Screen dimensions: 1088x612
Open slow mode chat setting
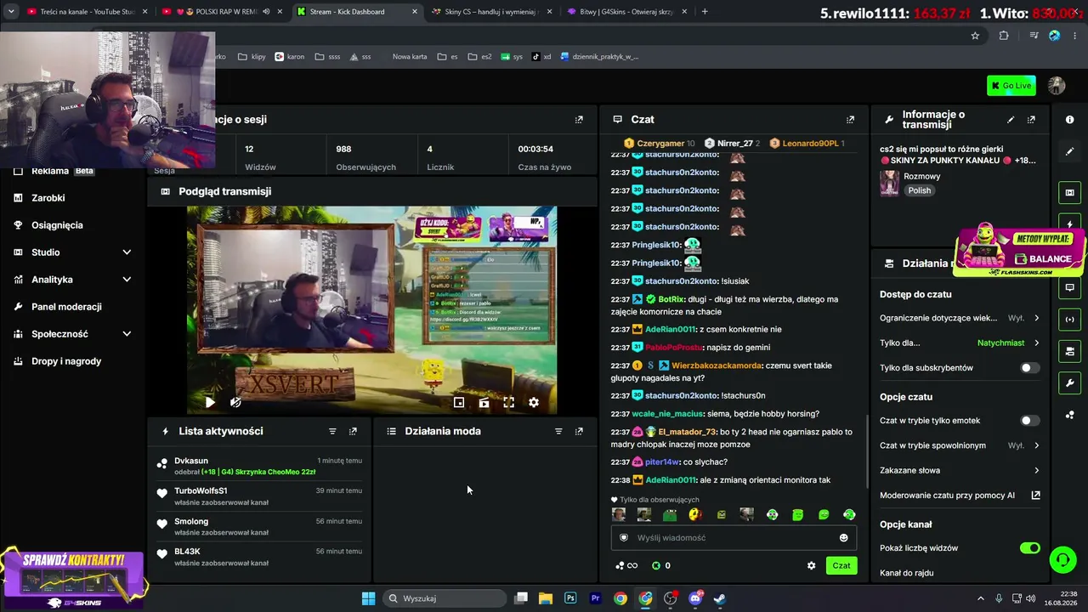click(960, 445)
